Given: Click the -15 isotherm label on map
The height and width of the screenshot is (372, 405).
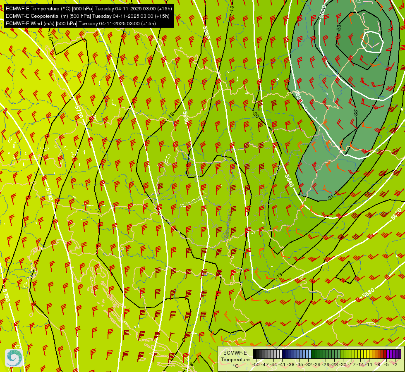Looking at the screenshot, I should click(x=50, y=36).
